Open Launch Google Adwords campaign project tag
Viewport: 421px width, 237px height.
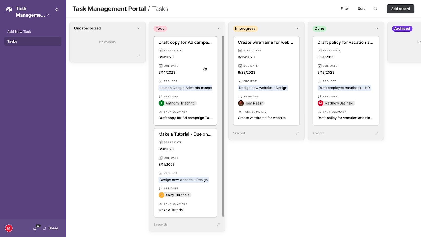[186, 88]
